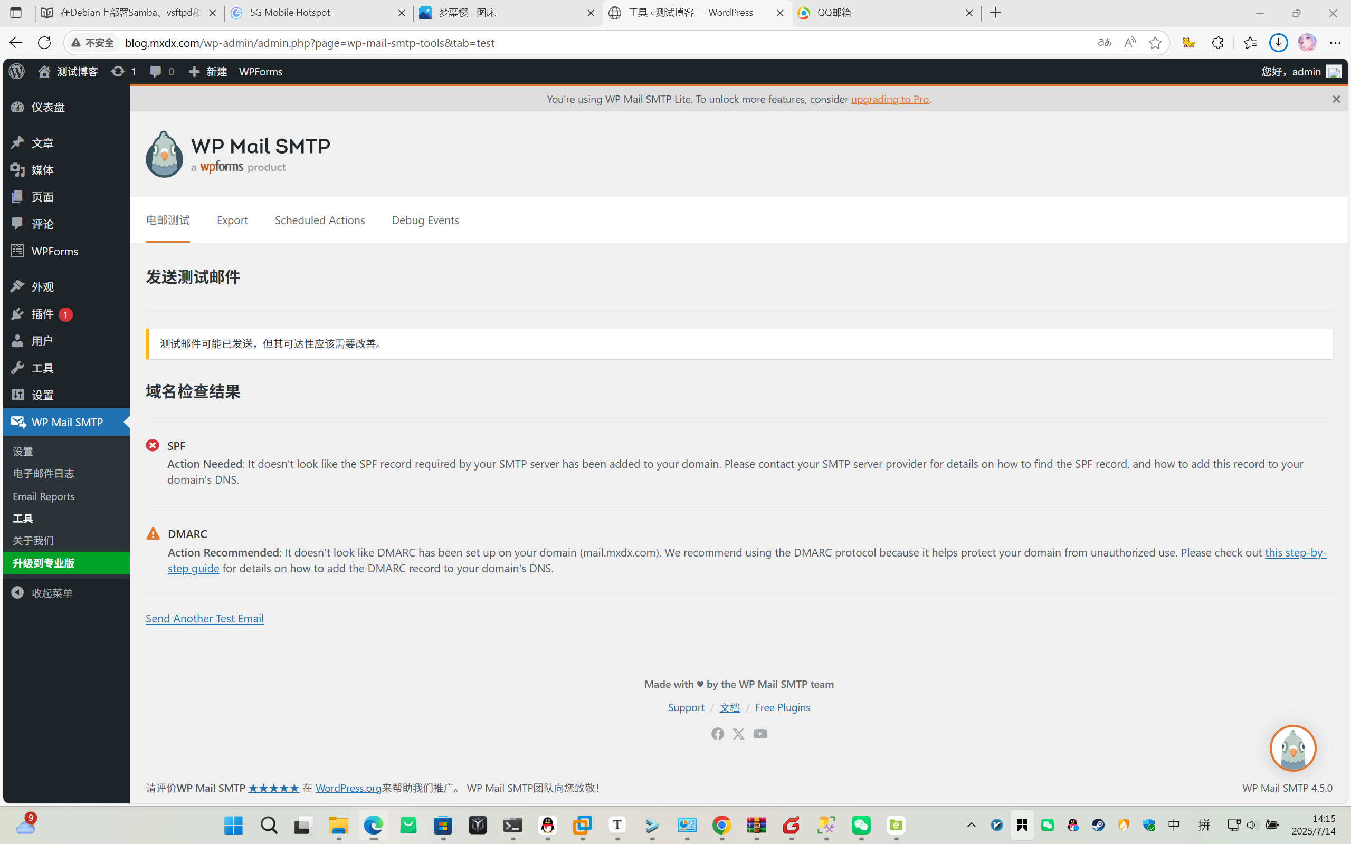Open browser extensions puzzle icon
This screenshot has width=1351, height=844.
tap(1217, 42)
